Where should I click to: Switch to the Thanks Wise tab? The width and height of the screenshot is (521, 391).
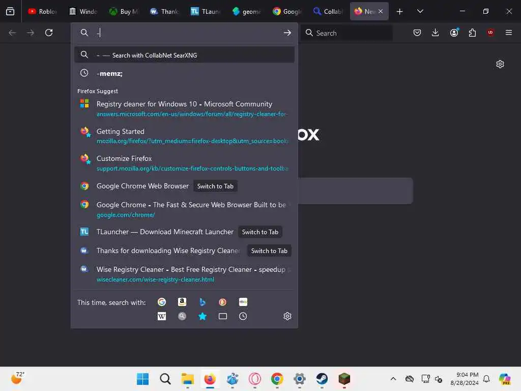(x=164, y=12)
